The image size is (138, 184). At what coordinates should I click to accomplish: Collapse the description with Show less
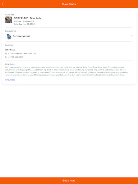click(x=10, y=80)
